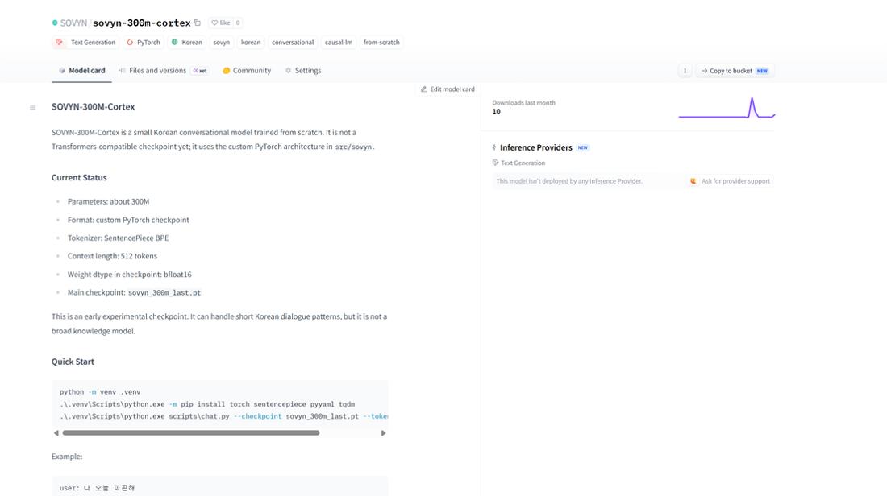Click the Text Generation label under Inference Providers
The width and height of the screenshot is (887, 496).
click(523, 163)
